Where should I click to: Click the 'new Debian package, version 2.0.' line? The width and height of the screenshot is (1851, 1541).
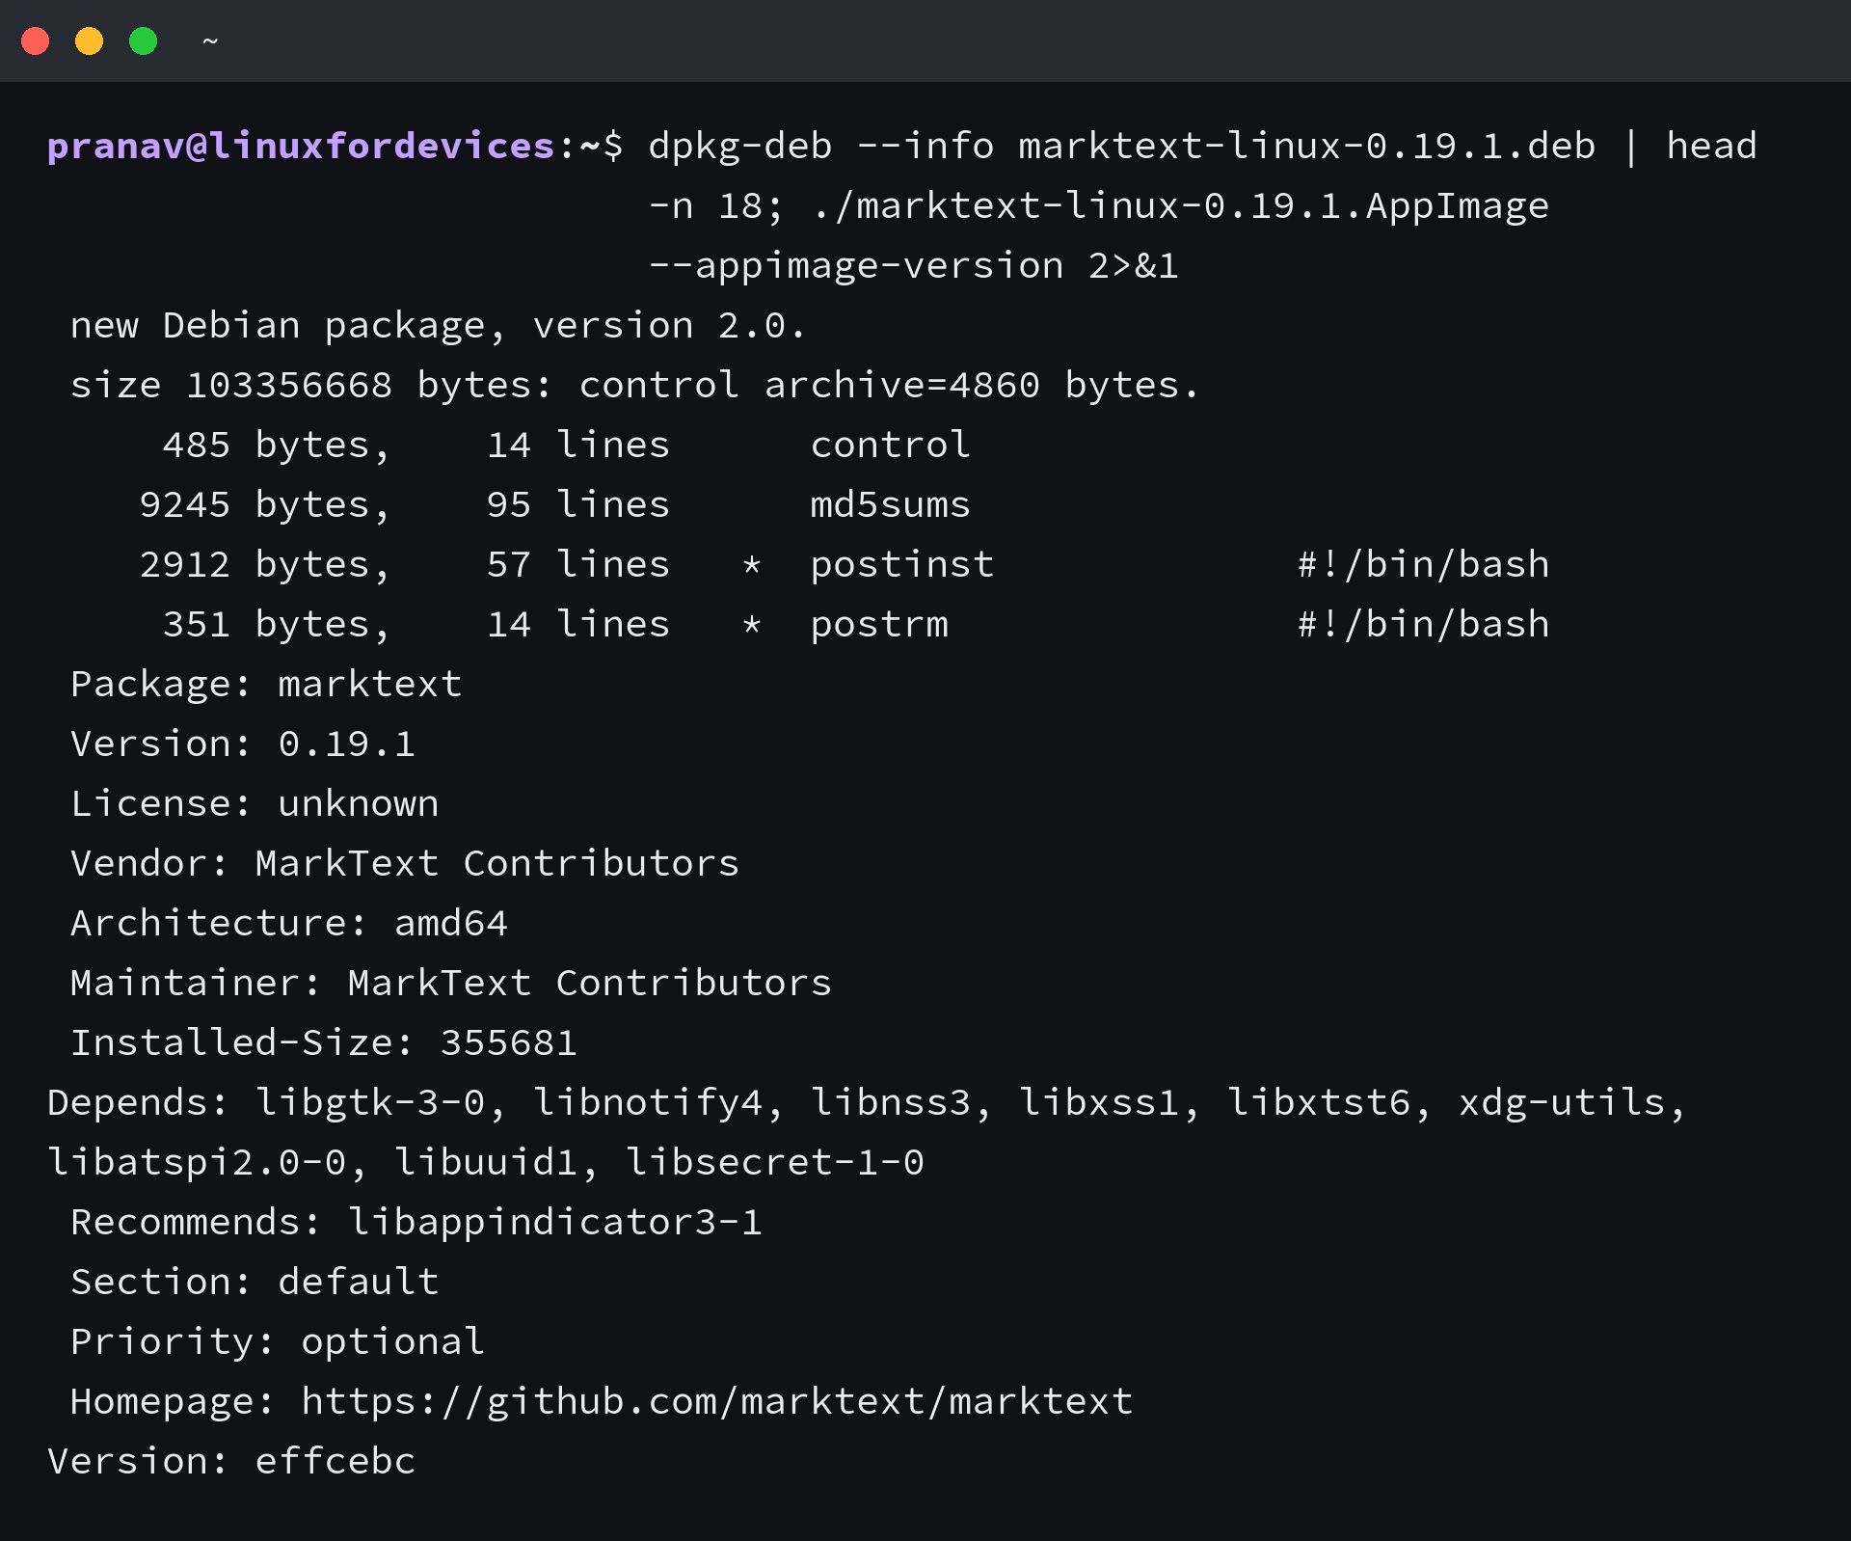tap(438, 326)
